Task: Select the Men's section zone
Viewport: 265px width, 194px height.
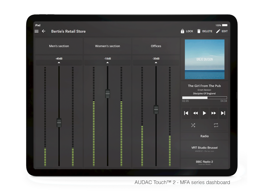Action: 59,46
